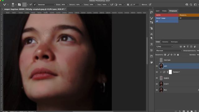The image size is (199, 112).
Task: Open smoothing options gear menu
Action: [128, 5]
